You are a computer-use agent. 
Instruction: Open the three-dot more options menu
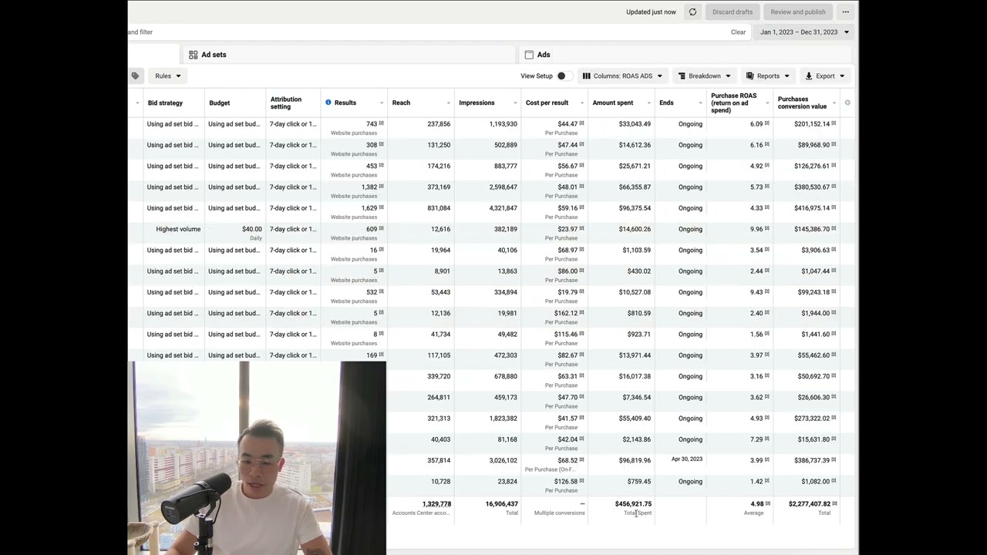pyautogui.click(x=846, y=12)
